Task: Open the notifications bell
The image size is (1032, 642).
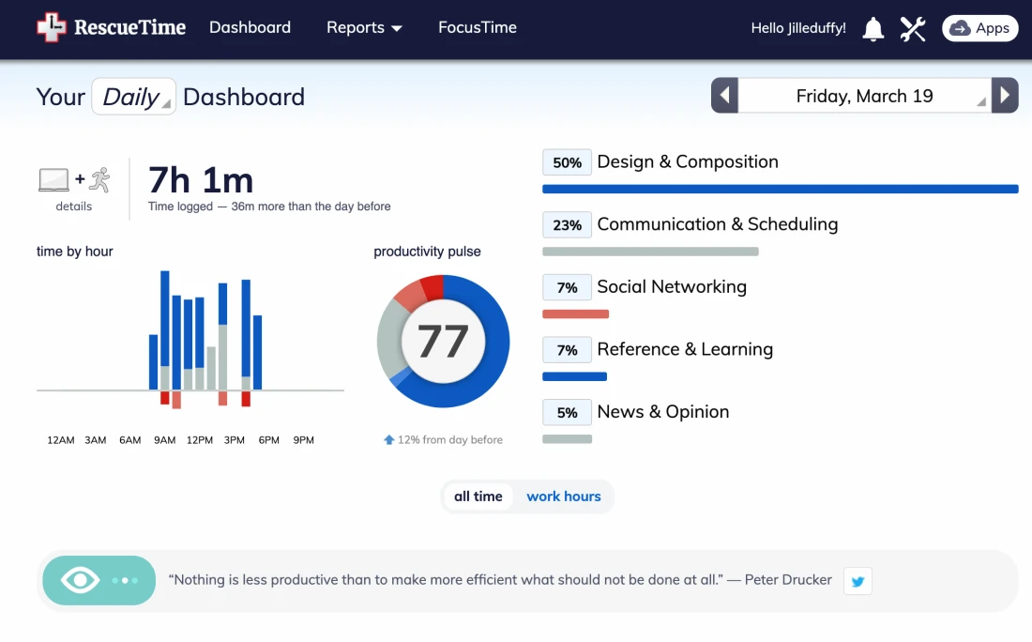Action: tap(873, 29)
